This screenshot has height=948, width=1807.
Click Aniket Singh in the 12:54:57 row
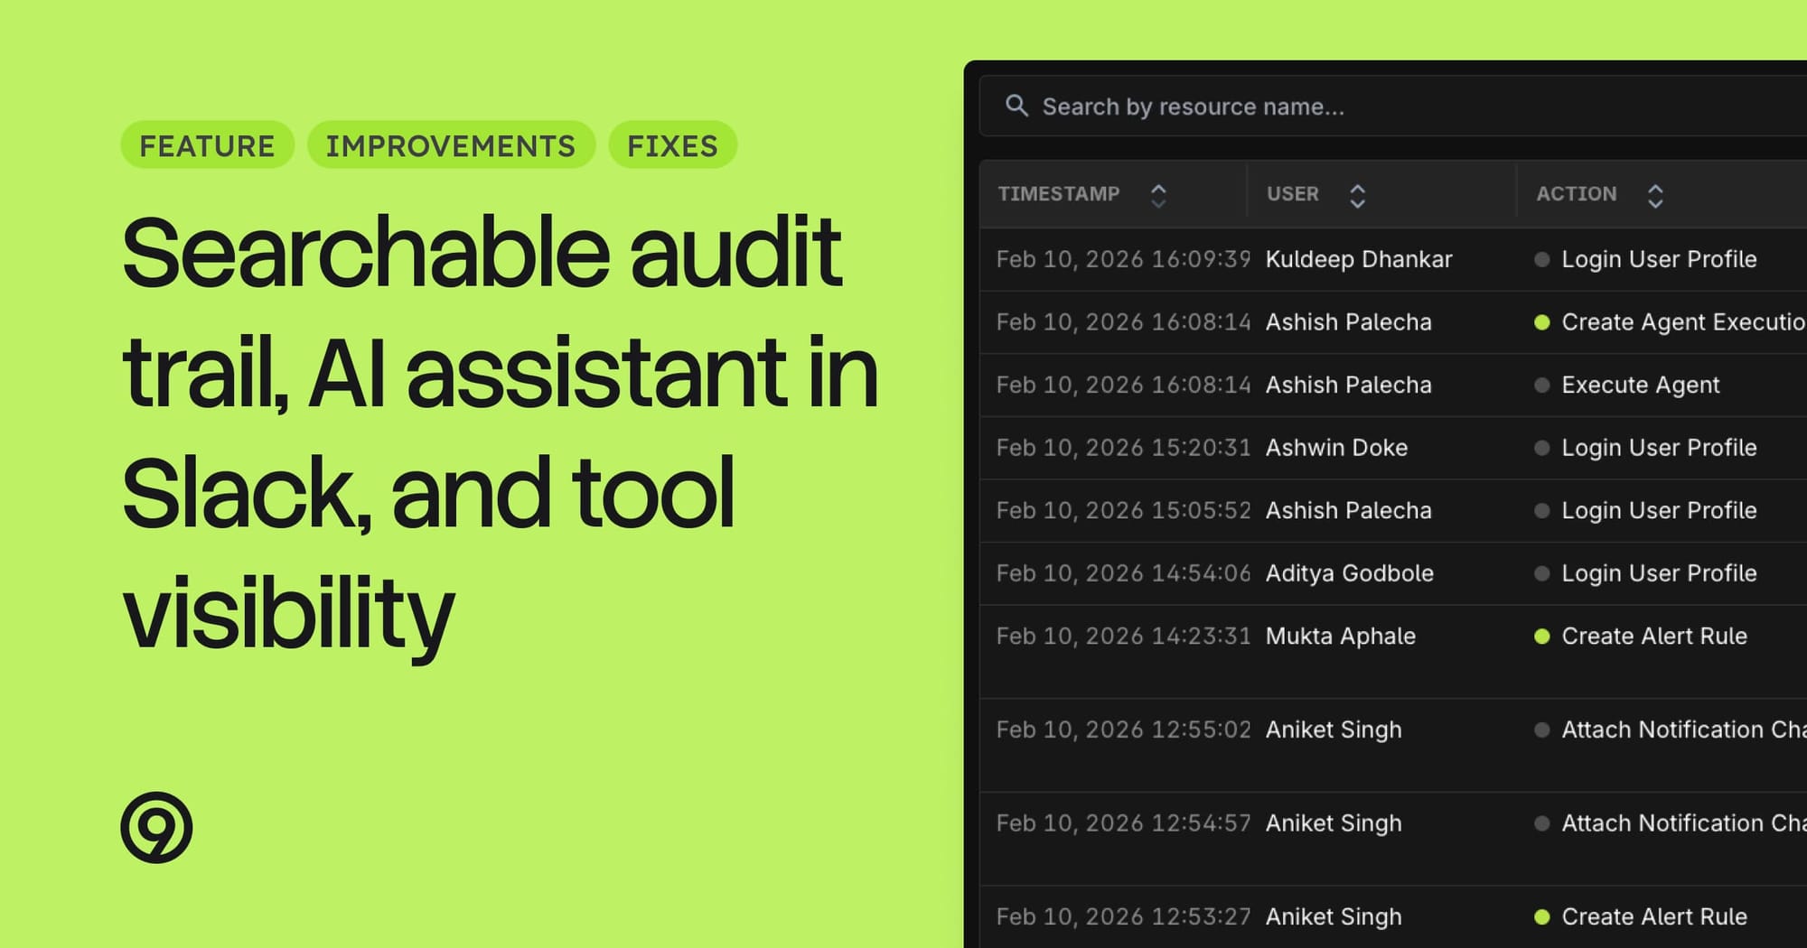click(x=1334, y=823)
